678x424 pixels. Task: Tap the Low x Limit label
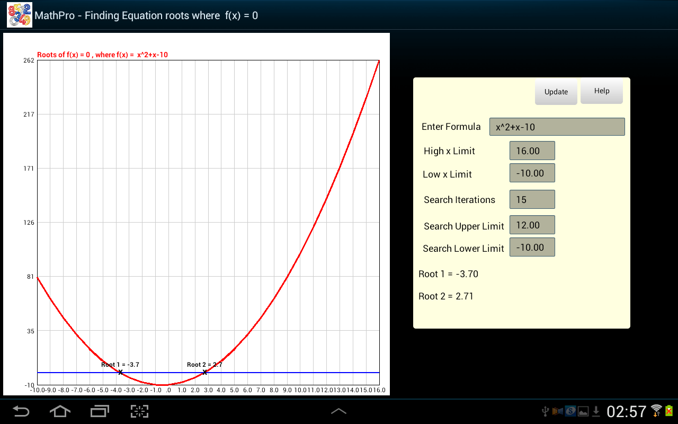[x=447, y=174]
